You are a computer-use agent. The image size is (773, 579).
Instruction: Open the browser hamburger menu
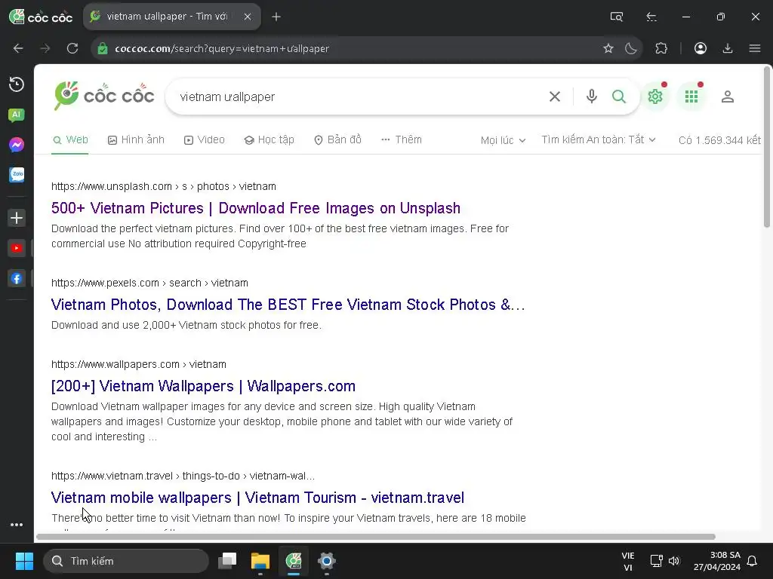click(x=755, y=48)
